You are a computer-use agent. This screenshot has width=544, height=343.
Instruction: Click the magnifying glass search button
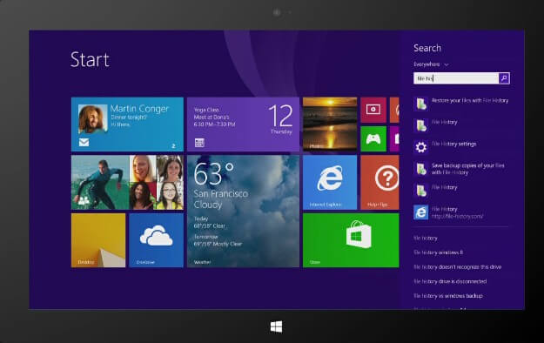coord(504,78)
